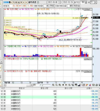This screenshot has width=100, height=111.
Task: Click the 145,570주 10-minute volume field
Action: [x=49, y=6]
